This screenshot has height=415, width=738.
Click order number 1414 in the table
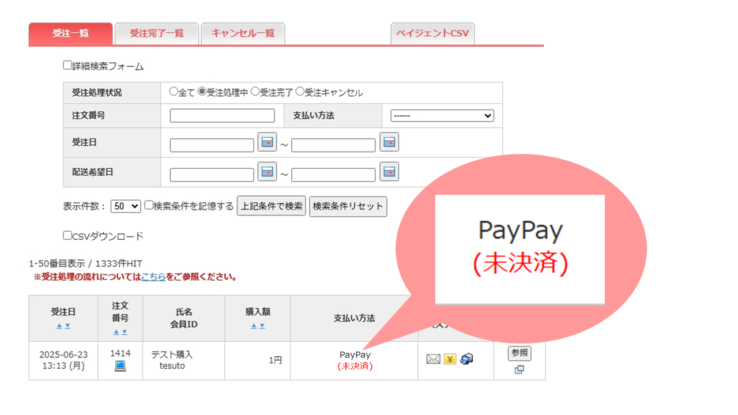click(121, 353)
